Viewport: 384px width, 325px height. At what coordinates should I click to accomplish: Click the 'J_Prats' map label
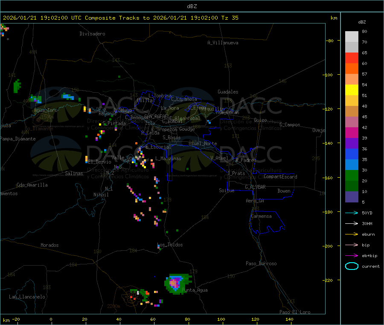[236, 173]
